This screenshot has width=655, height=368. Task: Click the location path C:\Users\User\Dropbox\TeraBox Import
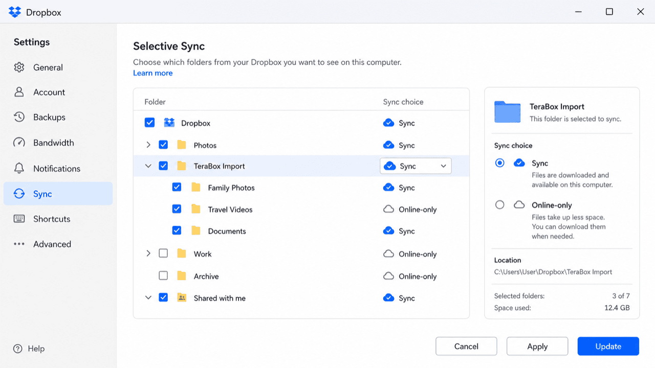[x=553, y=272]
